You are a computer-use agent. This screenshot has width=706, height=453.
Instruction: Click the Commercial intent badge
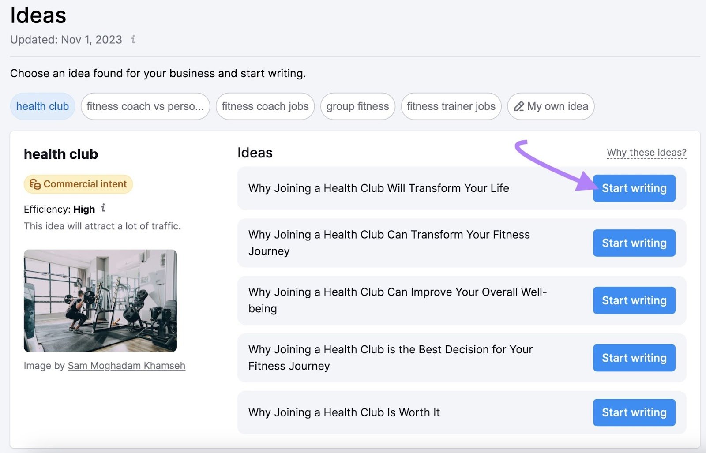tap(78, 184)
